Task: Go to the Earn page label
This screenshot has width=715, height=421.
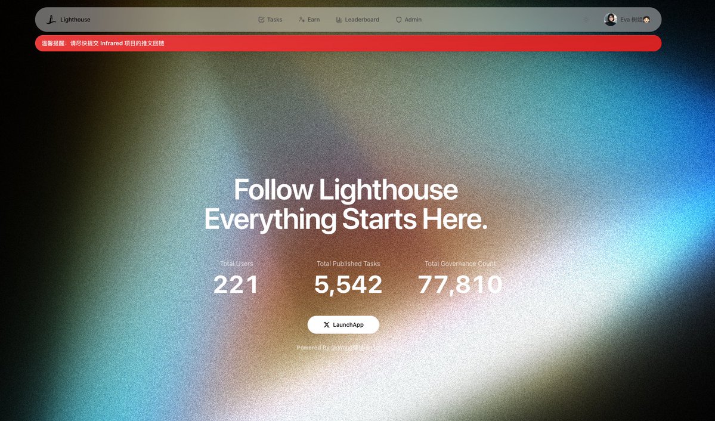Action: [313, 20]
